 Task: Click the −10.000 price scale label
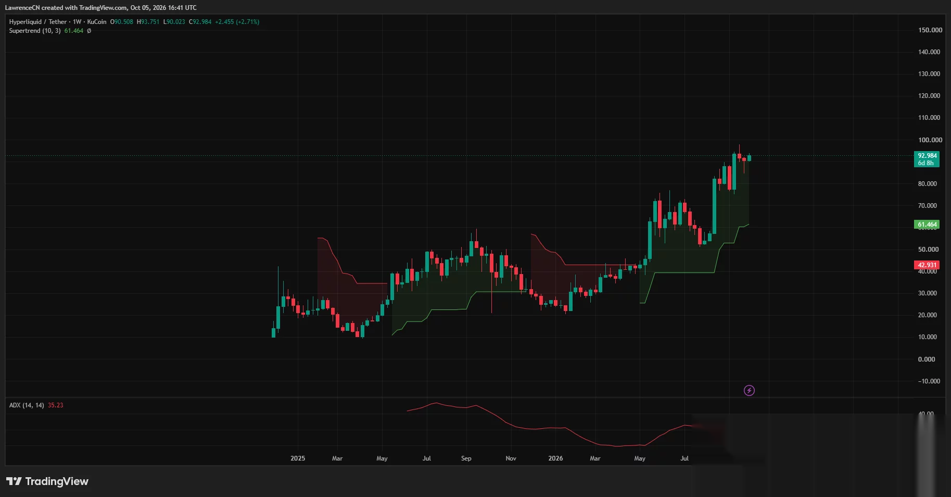[929, 381]
